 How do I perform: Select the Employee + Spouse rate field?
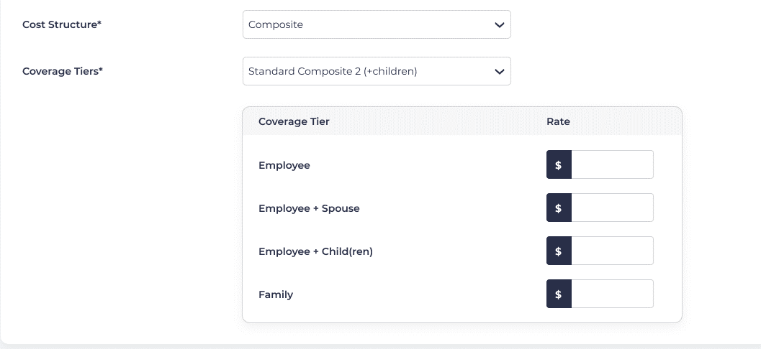pos(612,208)
